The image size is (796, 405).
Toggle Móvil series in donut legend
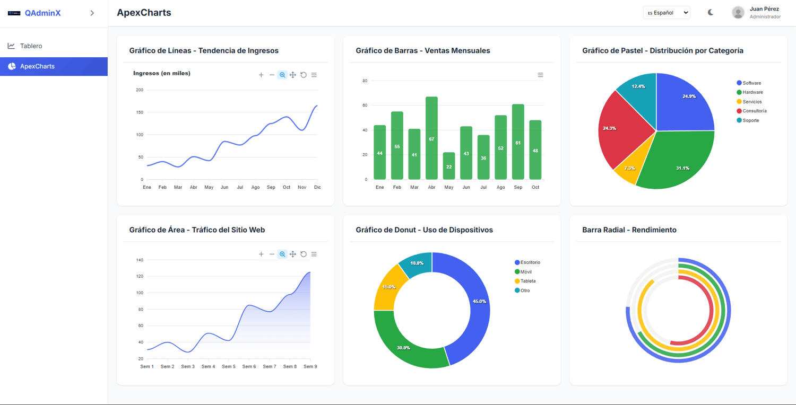click(523, 272)
